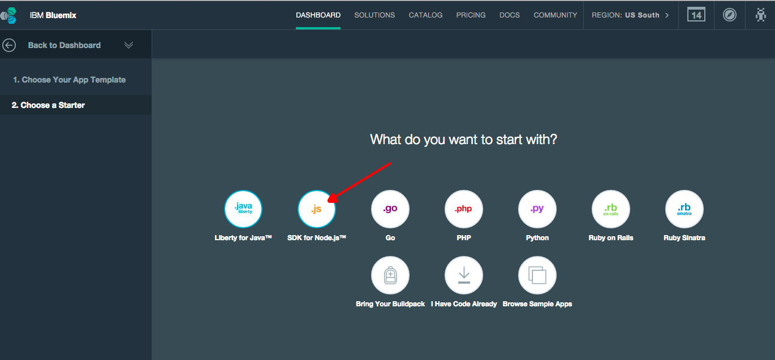Go to the Catalog page

coord(425,15)
